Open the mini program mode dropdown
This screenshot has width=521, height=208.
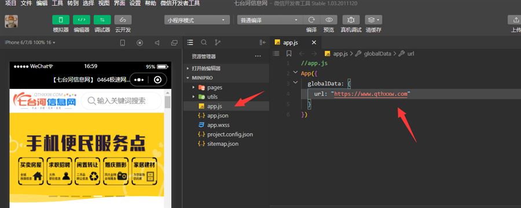click(x=197, y=20)
